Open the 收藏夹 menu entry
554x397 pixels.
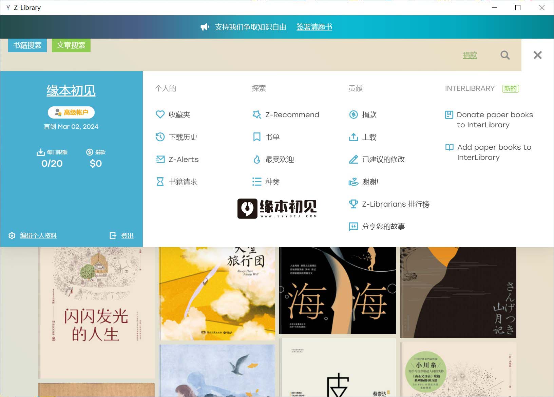[173, 114]
